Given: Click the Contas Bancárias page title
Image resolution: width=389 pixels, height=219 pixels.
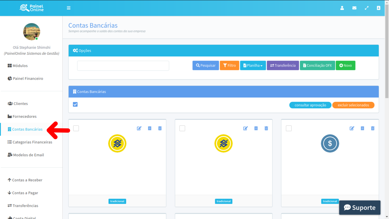Looking at the screenshot, I should (93, 25).
